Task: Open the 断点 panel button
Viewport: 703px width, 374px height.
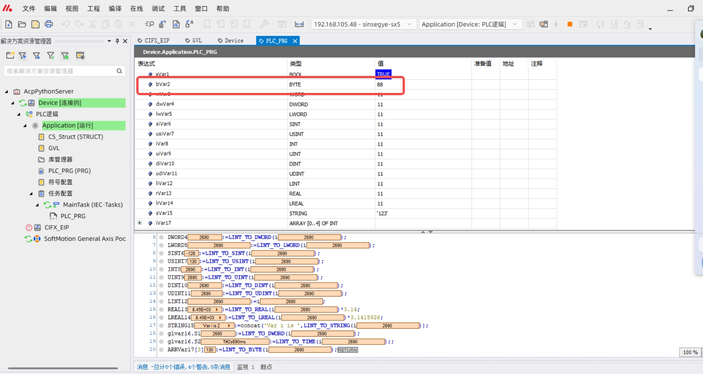Action: click(x=266, y=367)
